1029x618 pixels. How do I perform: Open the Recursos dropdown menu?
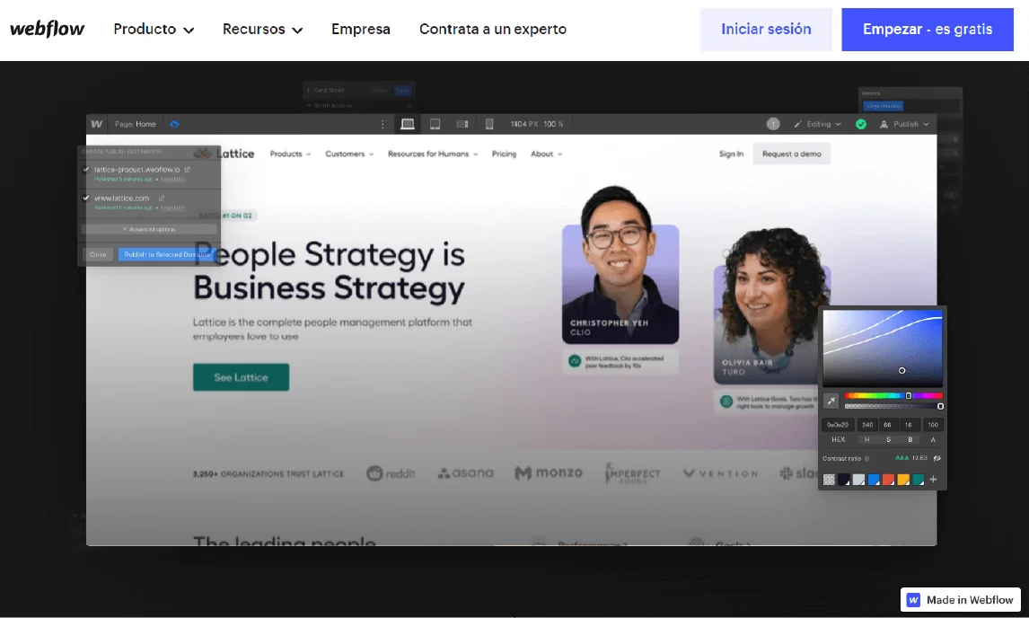coord(262,29)
